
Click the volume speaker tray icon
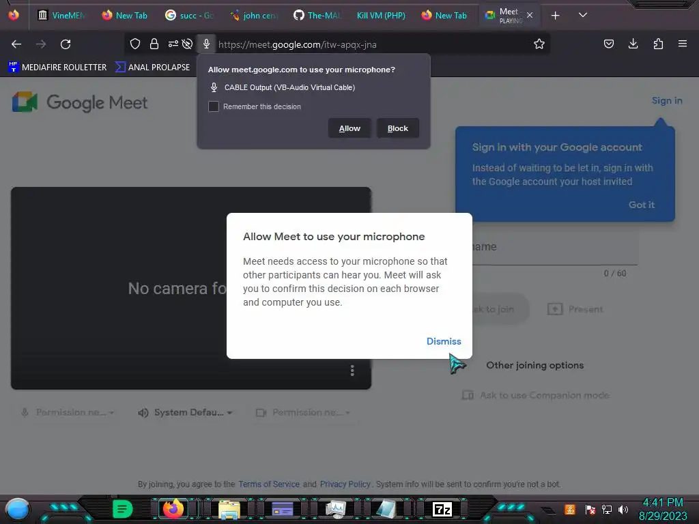[x=623, y=509]
